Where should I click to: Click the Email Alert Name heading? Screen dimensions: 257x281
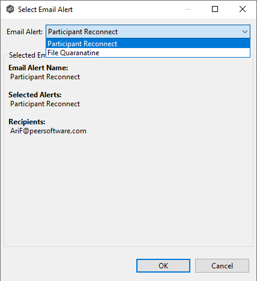[x=38, y=68]
